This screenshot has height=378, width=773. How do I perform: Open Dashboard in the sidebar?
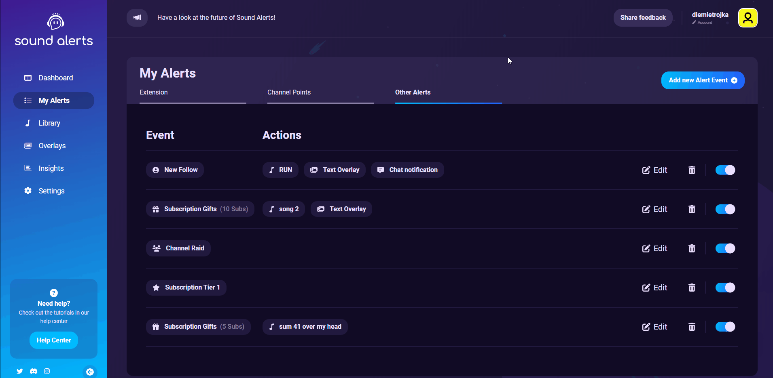pos(54,78)
